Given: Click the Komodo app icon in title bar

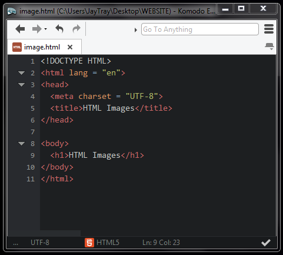Looking at the screenshot, I should point(12,11).
